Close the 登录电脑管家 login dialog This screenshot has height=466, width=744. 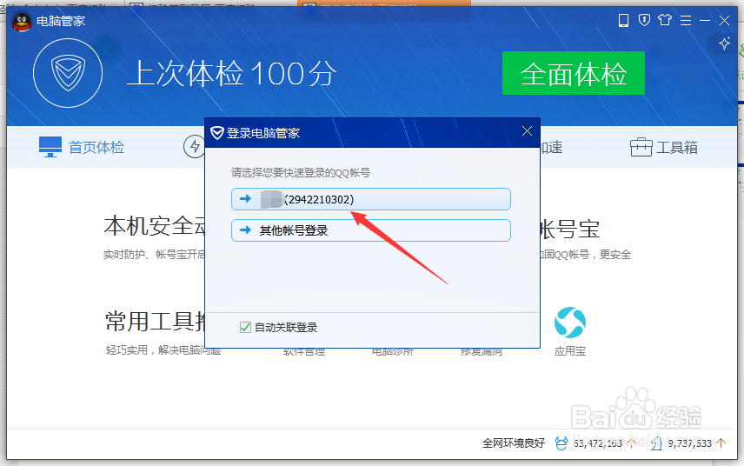pyautogui.click(x=527, y=131)
